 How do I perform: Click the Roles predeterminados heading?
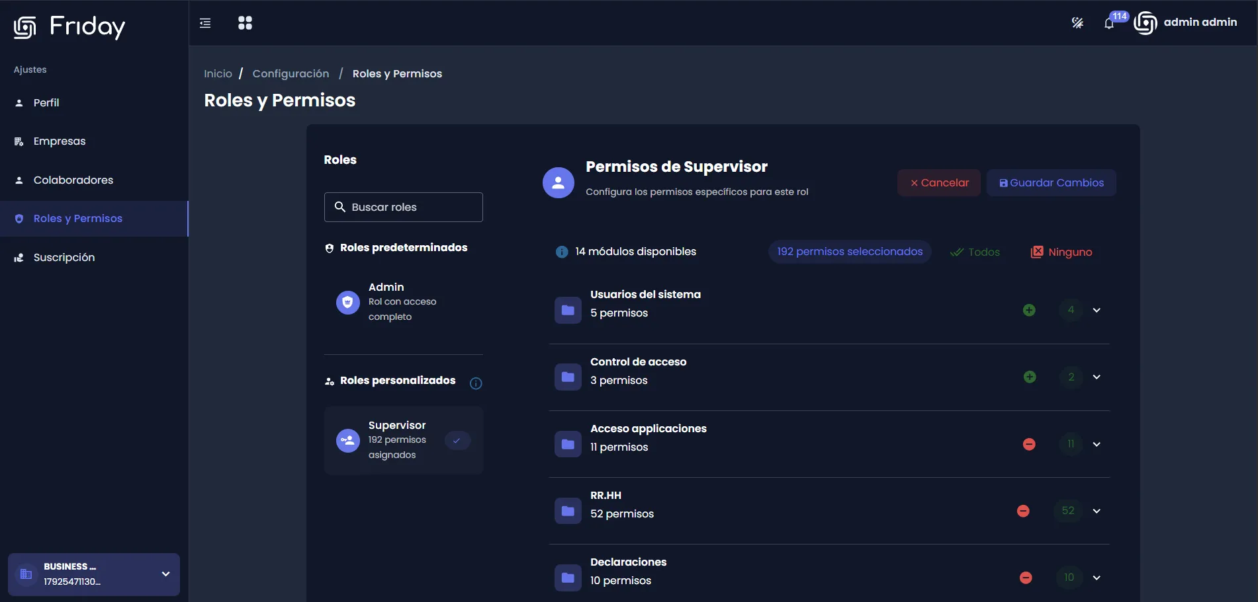click(x=404, y=248)
